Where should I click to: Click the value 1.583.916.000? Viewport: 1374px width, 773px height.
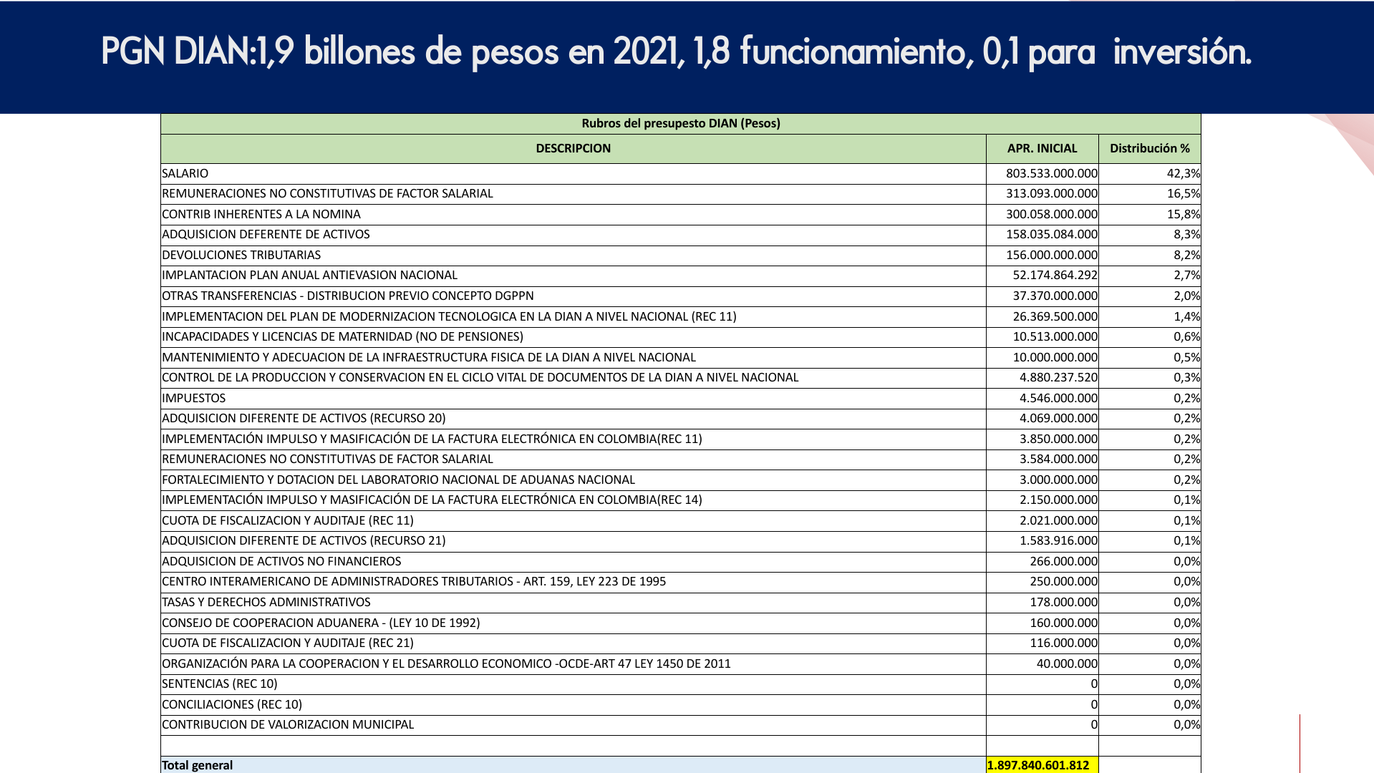point(1058,540)
